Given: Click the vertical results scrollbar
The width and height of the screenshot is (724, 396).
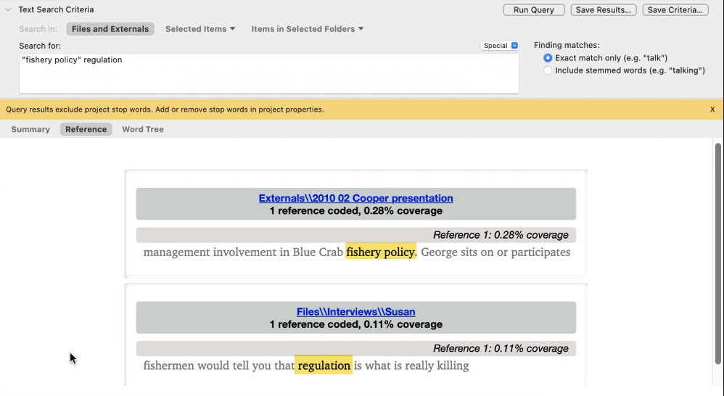Looking at the screenshot, I should tap(718, 254).
